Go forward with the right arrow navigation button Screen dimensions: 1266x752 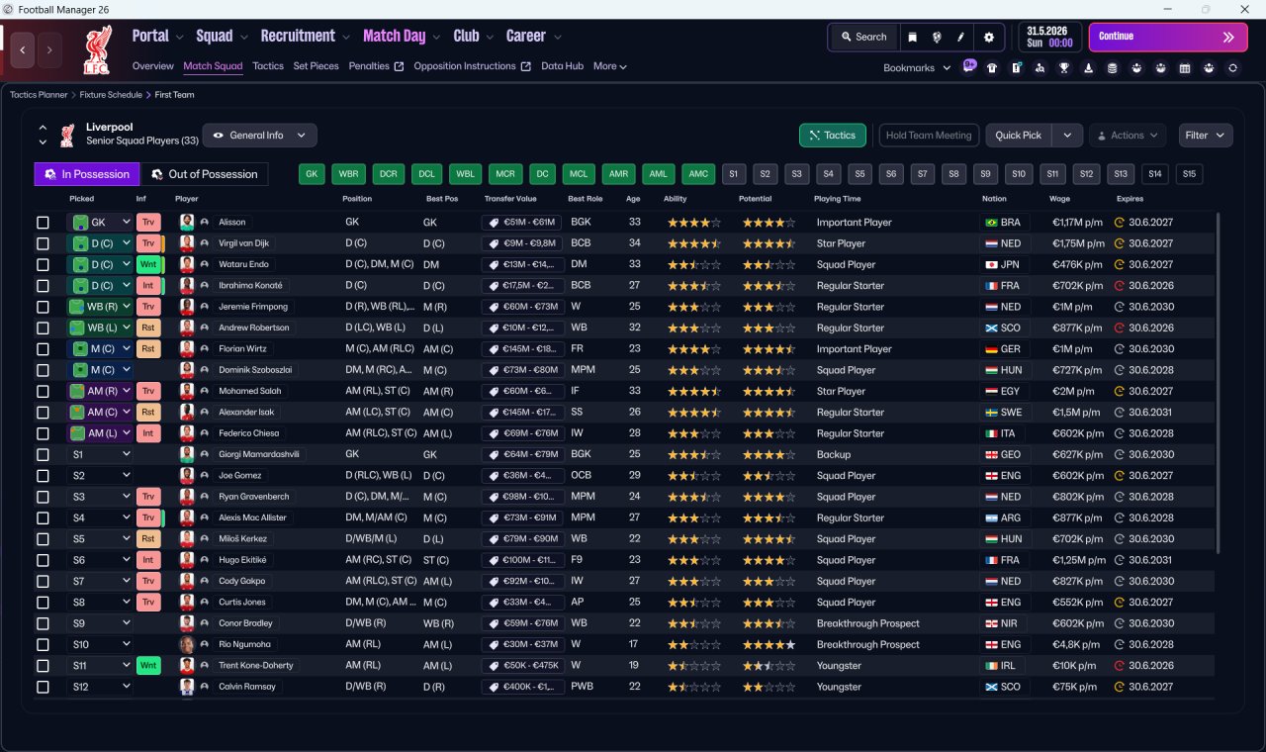coord(49,49)
